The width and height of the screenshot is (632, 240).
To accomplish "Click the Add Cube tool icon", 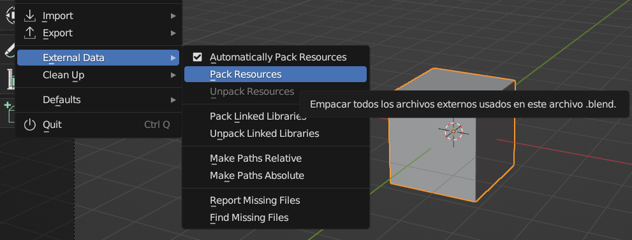I will [x=10, y=113].
